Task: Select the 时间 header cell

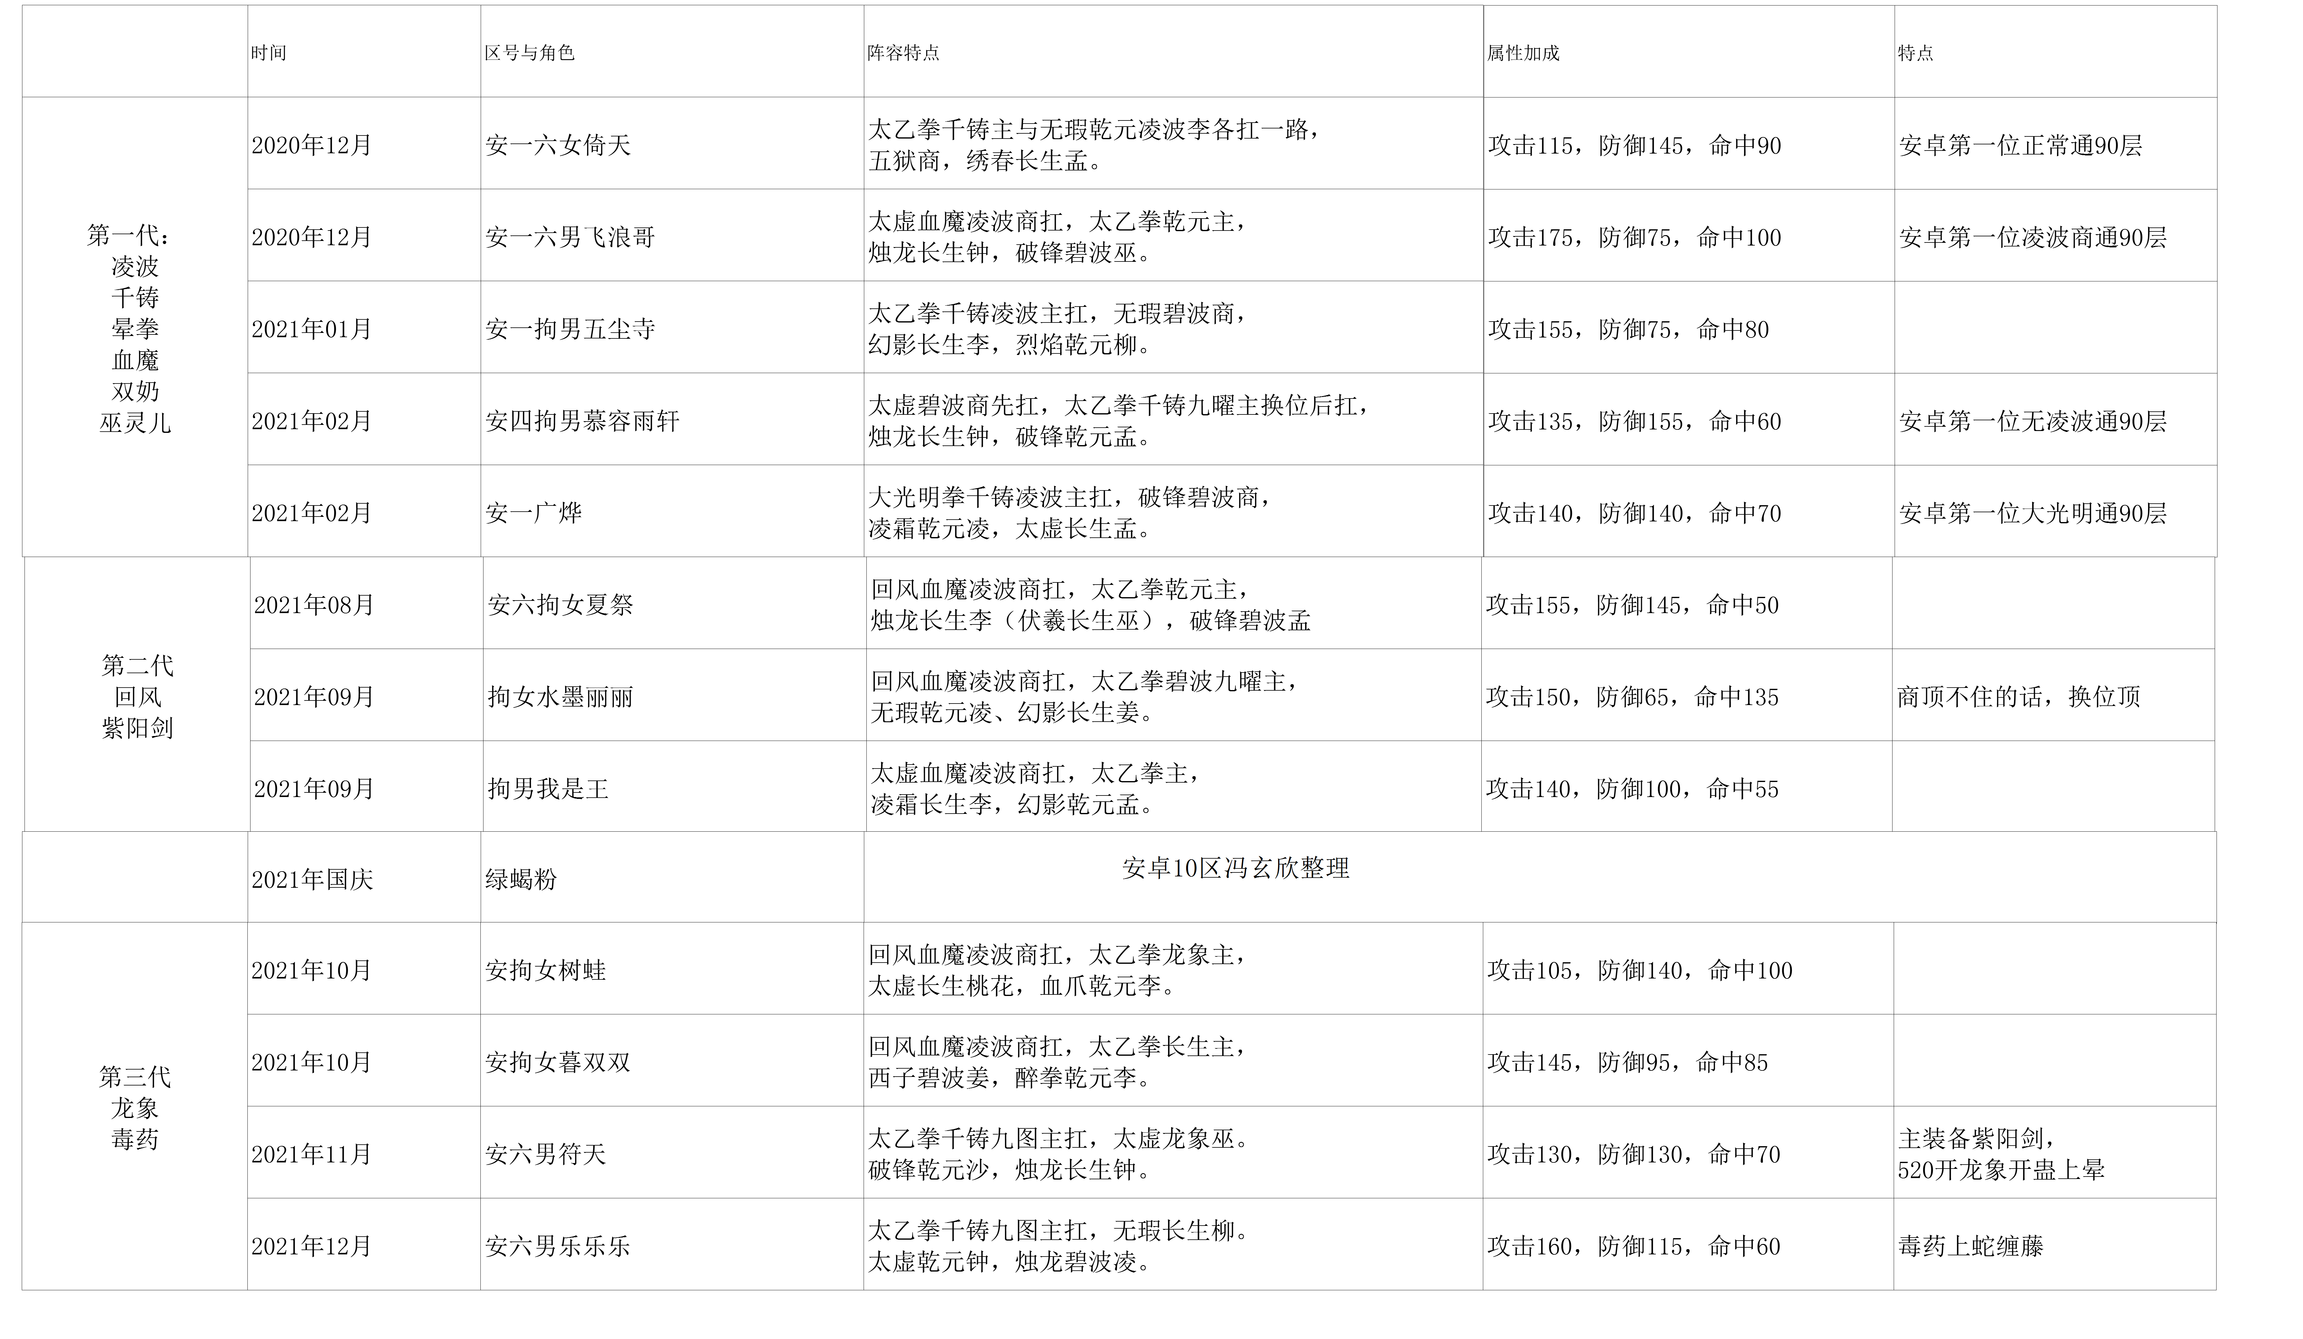Action: pyautogui.click(x=364, y=51)
